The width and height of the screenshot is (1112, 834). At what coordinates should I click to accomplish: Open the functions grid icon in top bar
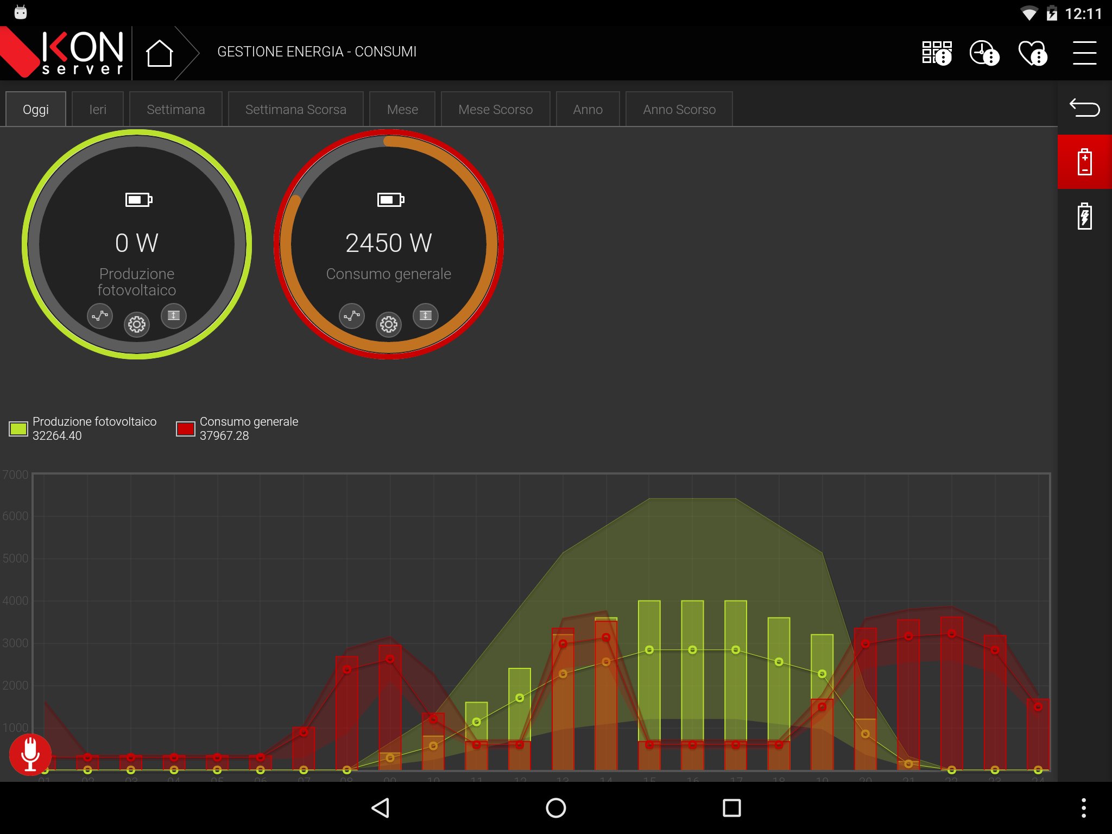pyautogui.click(x=937, y=53)
